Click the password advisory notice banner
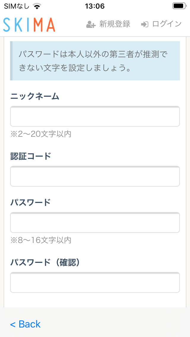The image size is (190, 337). point(95,61)
